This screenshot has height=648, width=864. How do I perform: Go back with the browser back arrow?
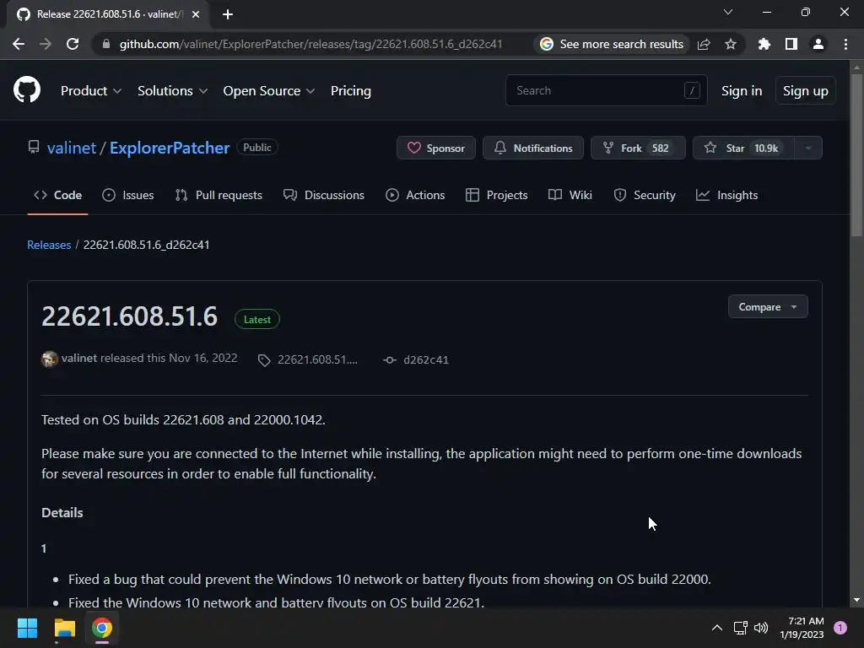coord(19,44)
